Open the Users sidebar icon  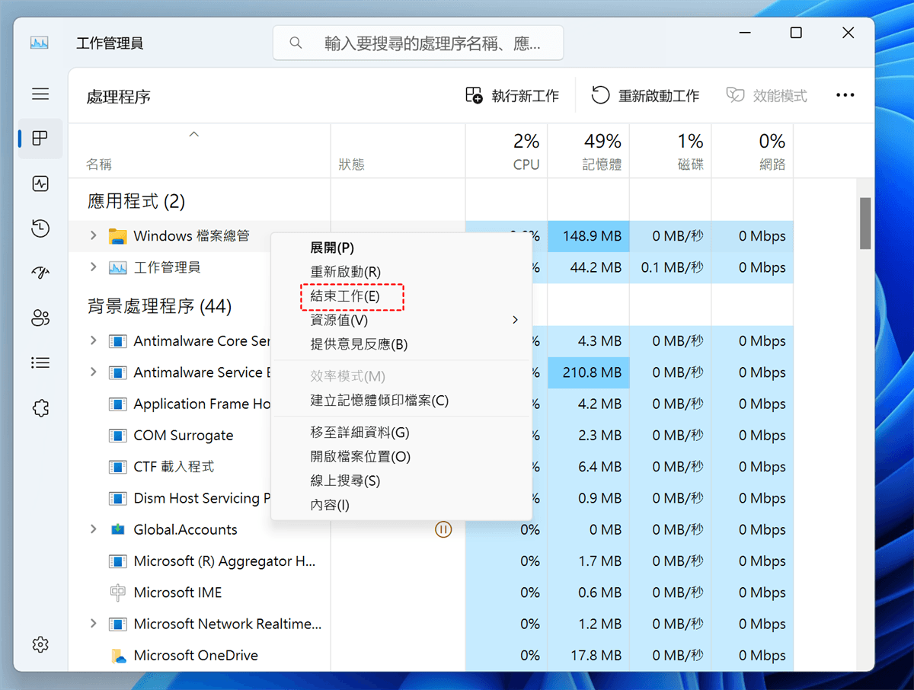40,318
